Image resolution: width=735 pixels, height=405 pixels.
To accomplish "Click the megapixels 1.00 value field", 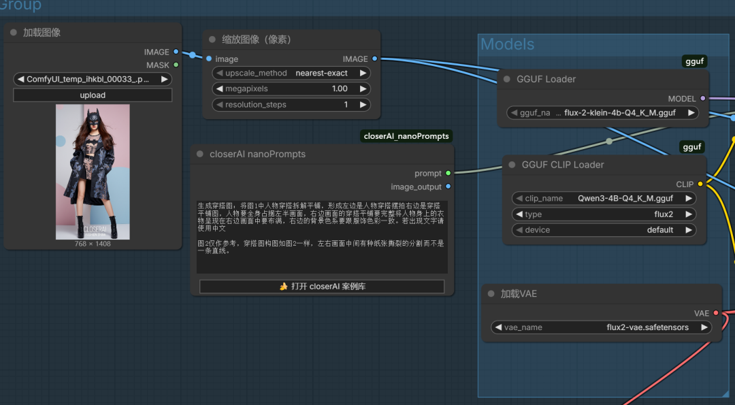I will pos(291,88).
